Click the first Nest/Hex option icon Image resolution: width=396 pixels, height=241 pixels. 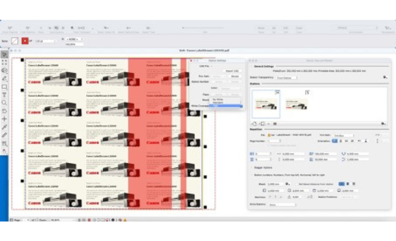[x=270, y=197]
